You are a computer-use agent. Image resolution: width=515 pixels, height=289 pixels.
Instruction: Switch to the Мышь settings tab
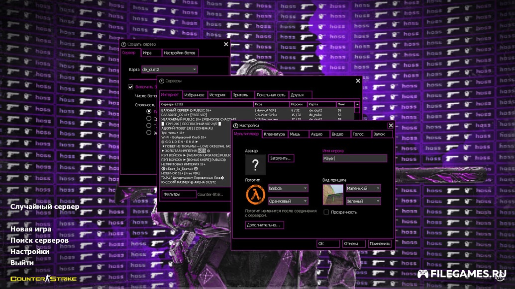[x=298, y=134]
